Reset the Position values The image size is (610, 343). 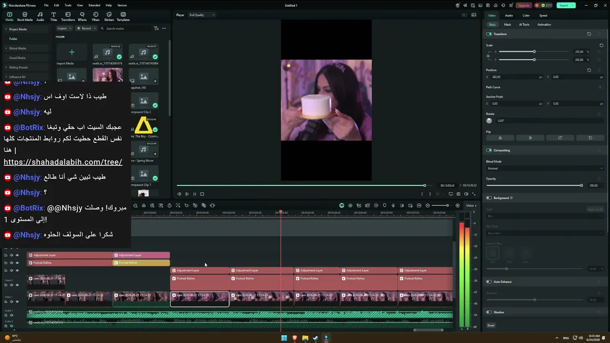[589, 70]
